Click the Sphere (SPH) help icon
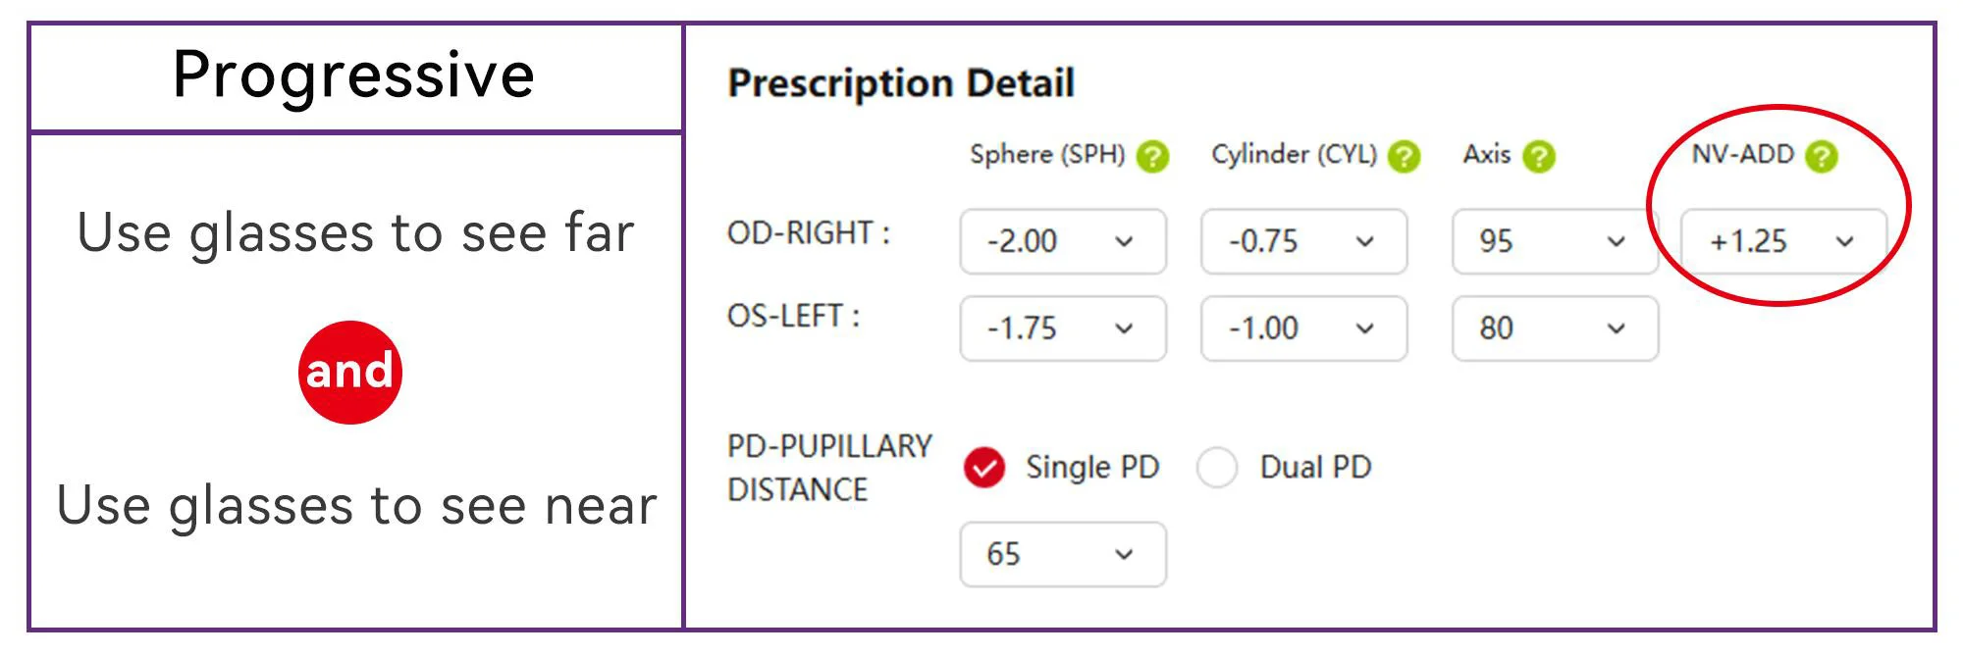Image resolution: width=1963 pixels, height=655 pixels. pos(1152,156)
